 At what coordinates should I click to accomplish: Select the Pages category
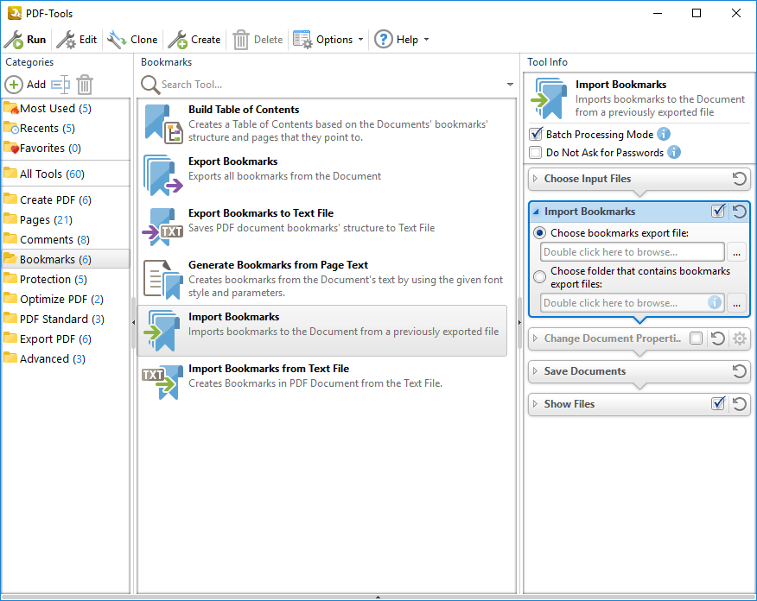[66, 219]
